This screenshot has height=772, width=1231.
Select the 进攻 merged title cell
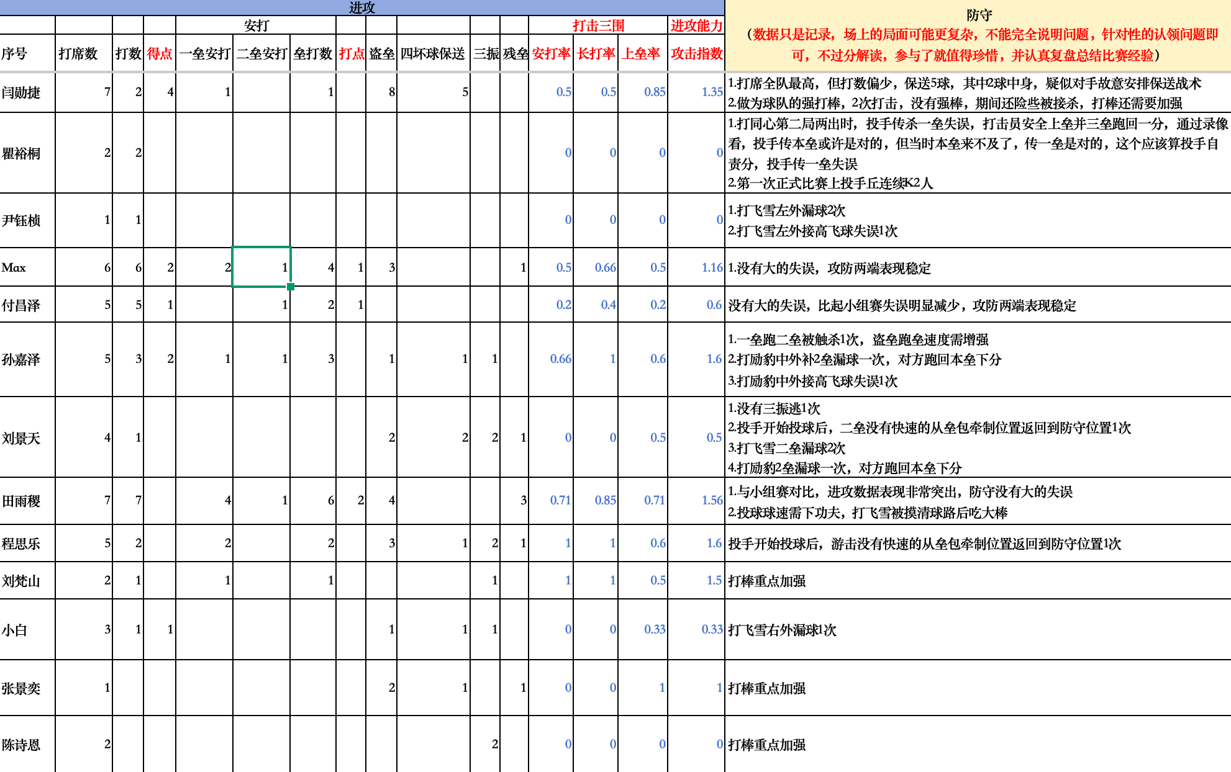(360, 9)
